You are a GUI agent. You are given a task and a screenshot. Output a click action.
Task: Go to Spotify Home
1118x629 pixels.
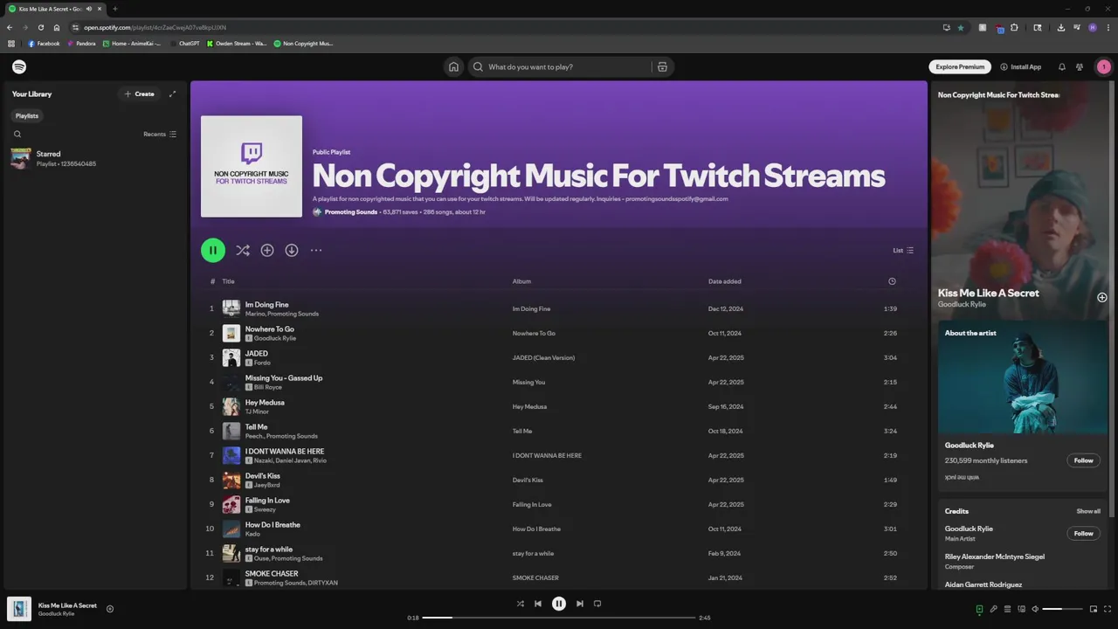click(453, 66)
